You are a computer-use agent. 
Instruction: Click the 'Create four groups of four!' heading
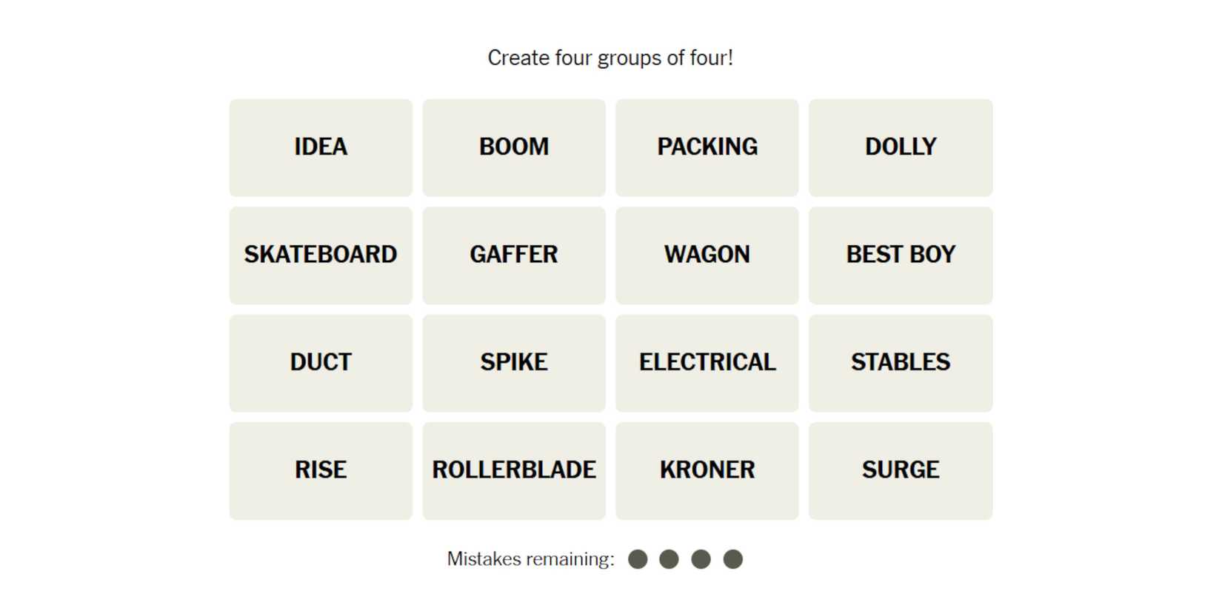(610, 58)
